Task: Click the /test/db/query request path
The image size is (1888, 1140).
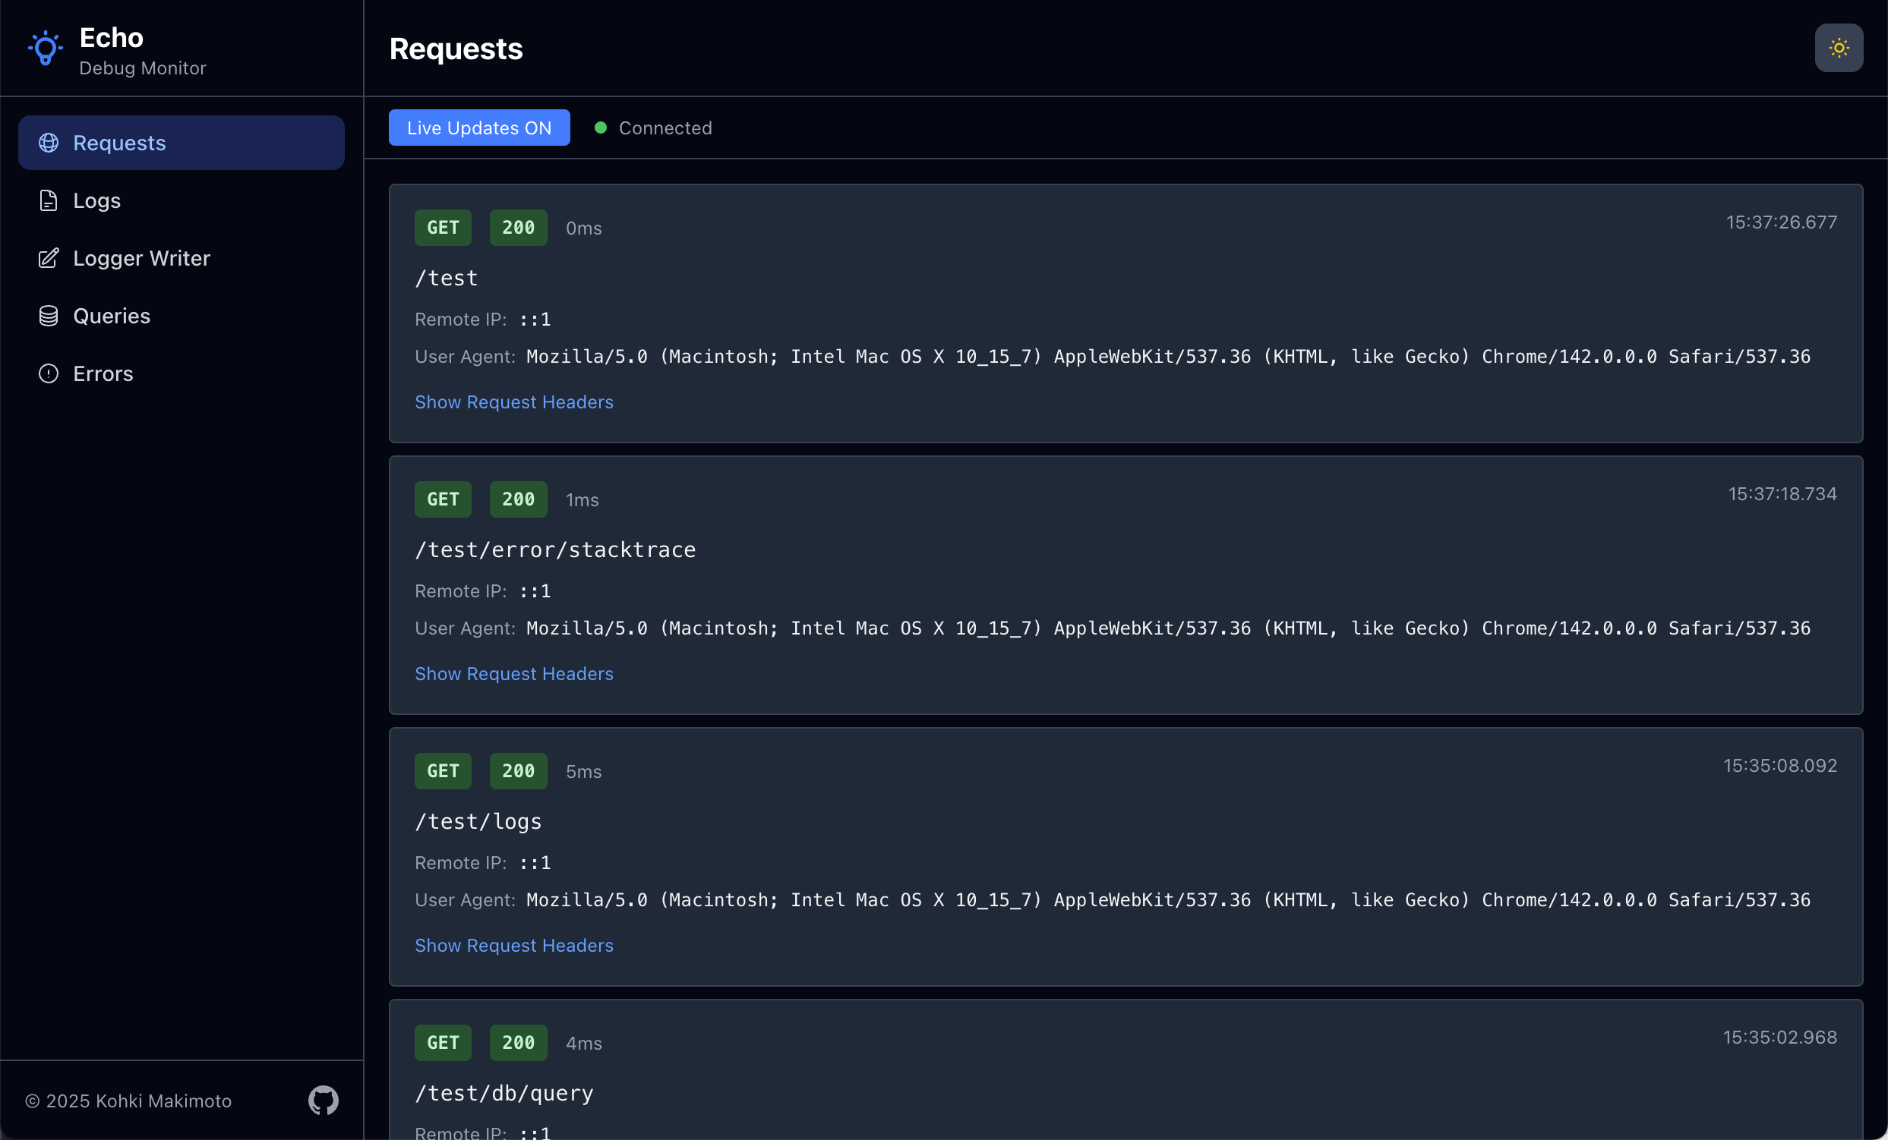Action: [x=504, y=1092]
